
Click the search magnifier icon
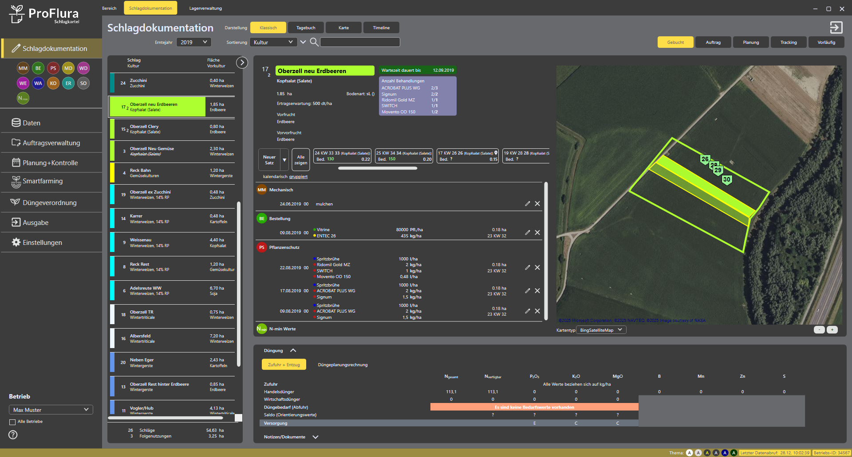point(314,42)
